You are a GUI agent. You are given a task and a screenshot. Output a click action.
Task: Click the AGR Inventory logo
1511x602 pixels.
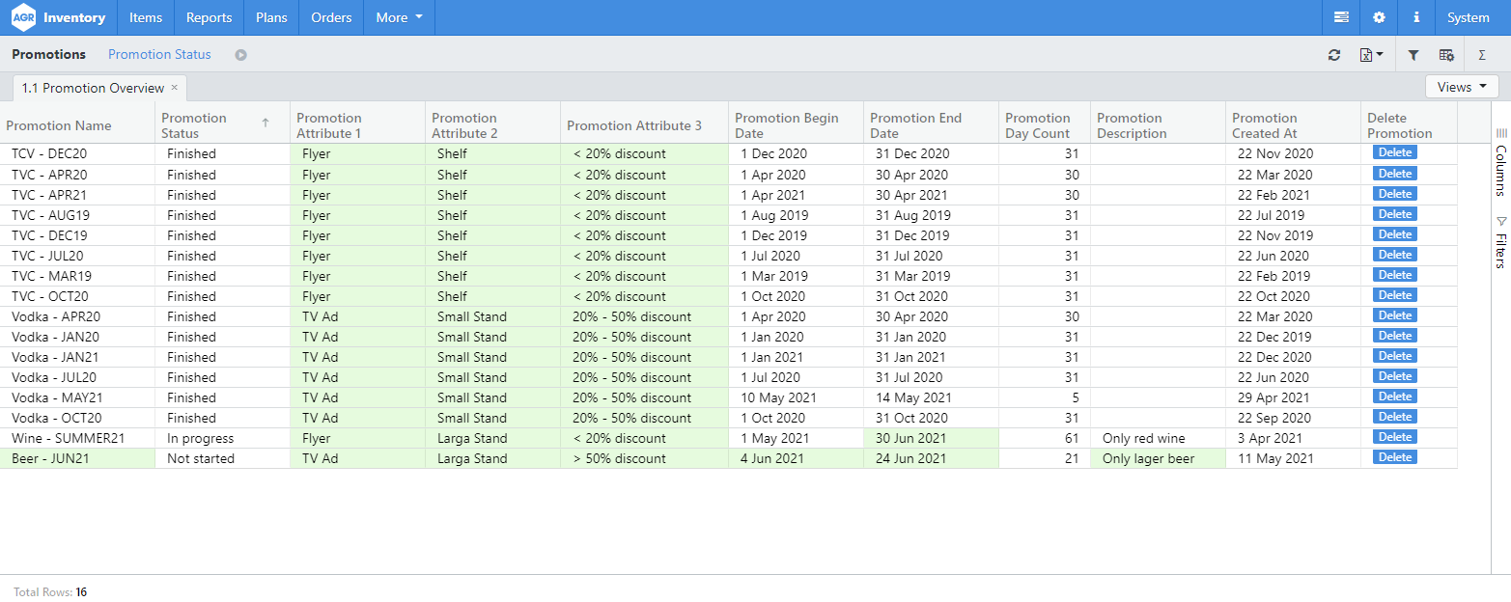[x=58, y=17]
